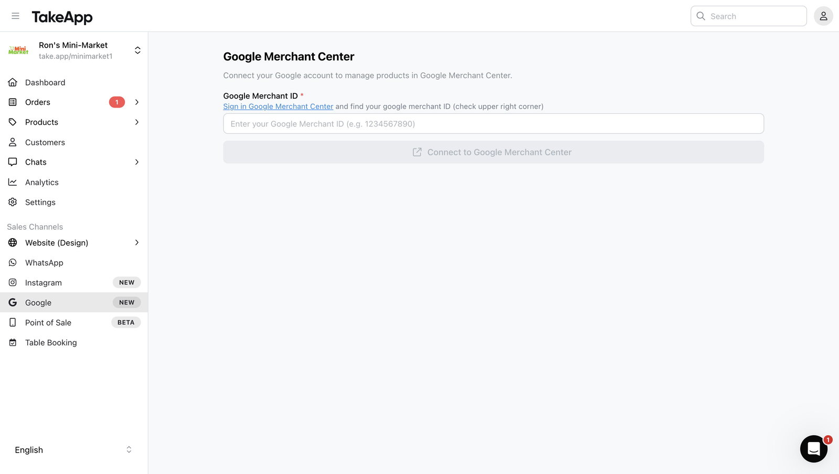Open the Instagram sales channel
This screenshot has height=474, width=839.
pyautogui.click(x=74, y=283)
